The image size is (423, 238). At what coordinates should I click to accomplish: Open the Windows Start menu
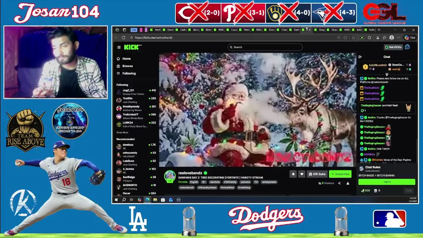pyautogui.click(x=116, y=200)
